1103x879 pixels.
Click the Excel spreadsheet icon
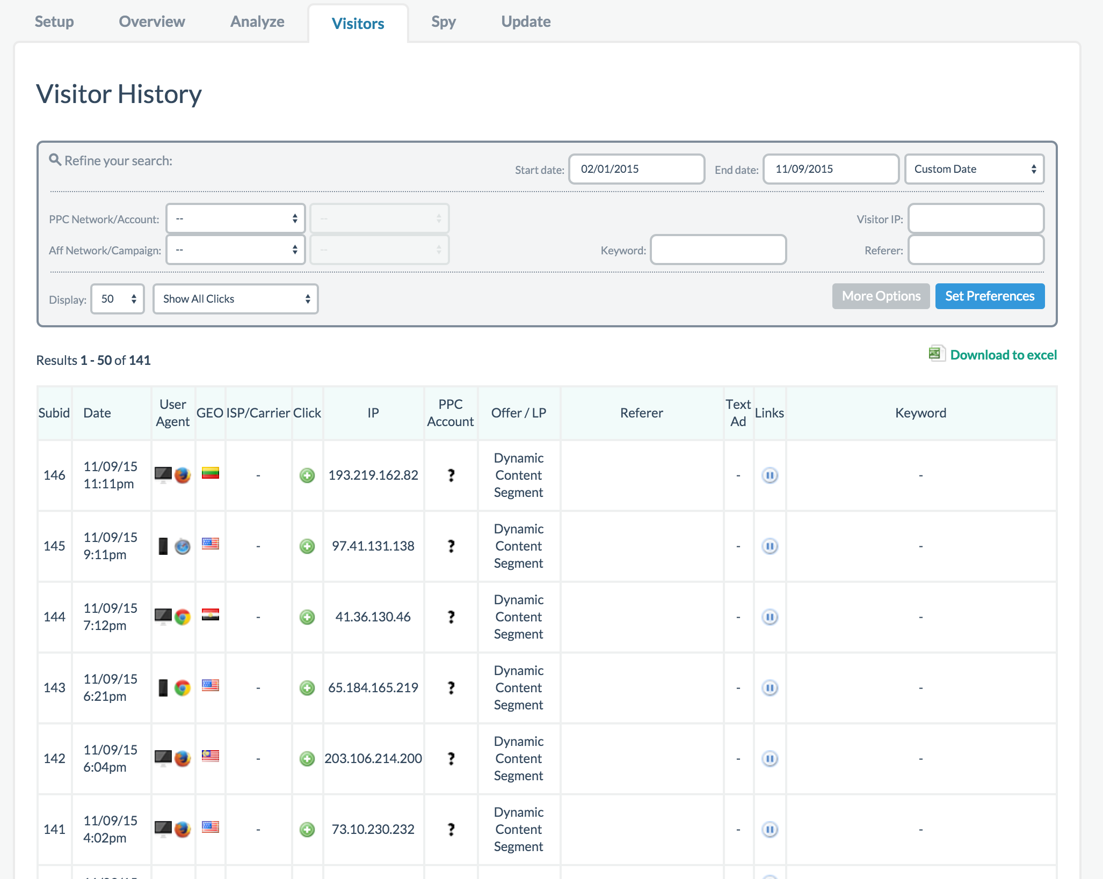(936, 354)
